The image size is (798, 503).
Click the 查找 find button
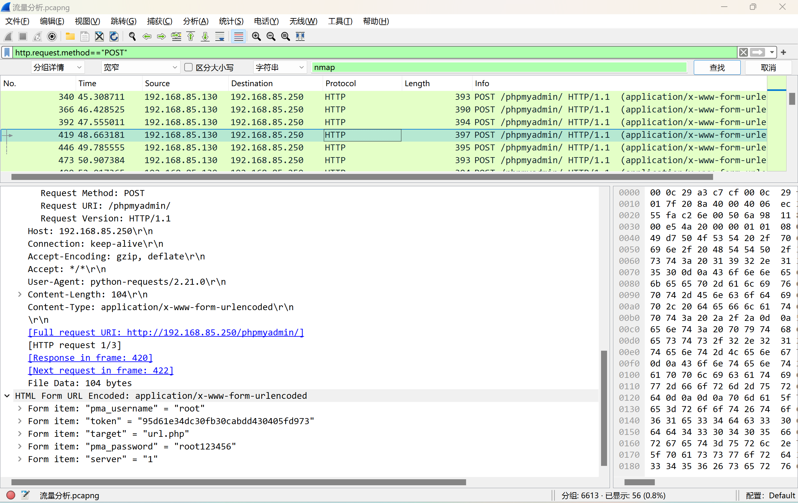point(717,67)
